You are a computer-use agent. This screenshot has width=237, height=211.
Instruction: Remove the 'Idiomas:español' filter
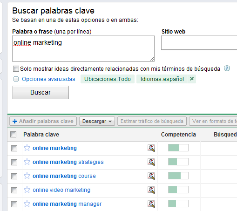pos(192,79)
